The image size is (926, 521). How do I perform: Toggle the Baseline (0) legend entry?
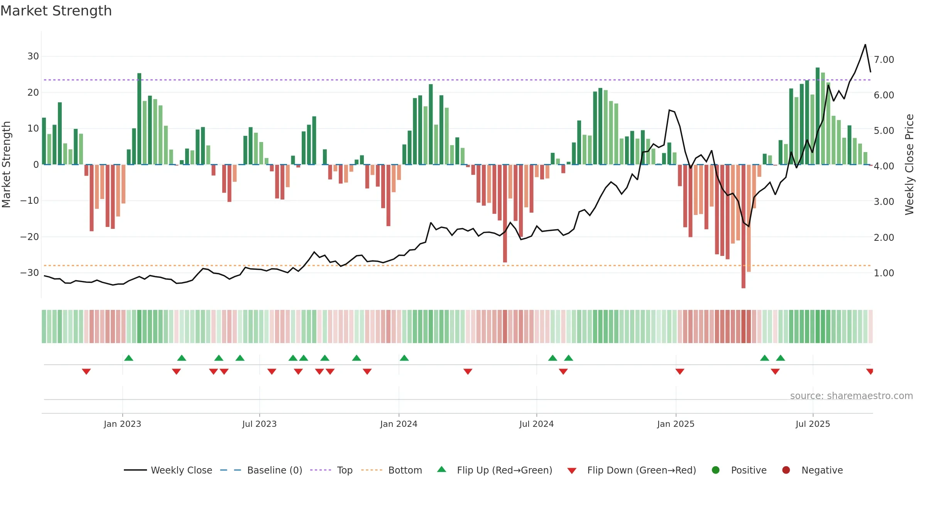pos(261,470)
